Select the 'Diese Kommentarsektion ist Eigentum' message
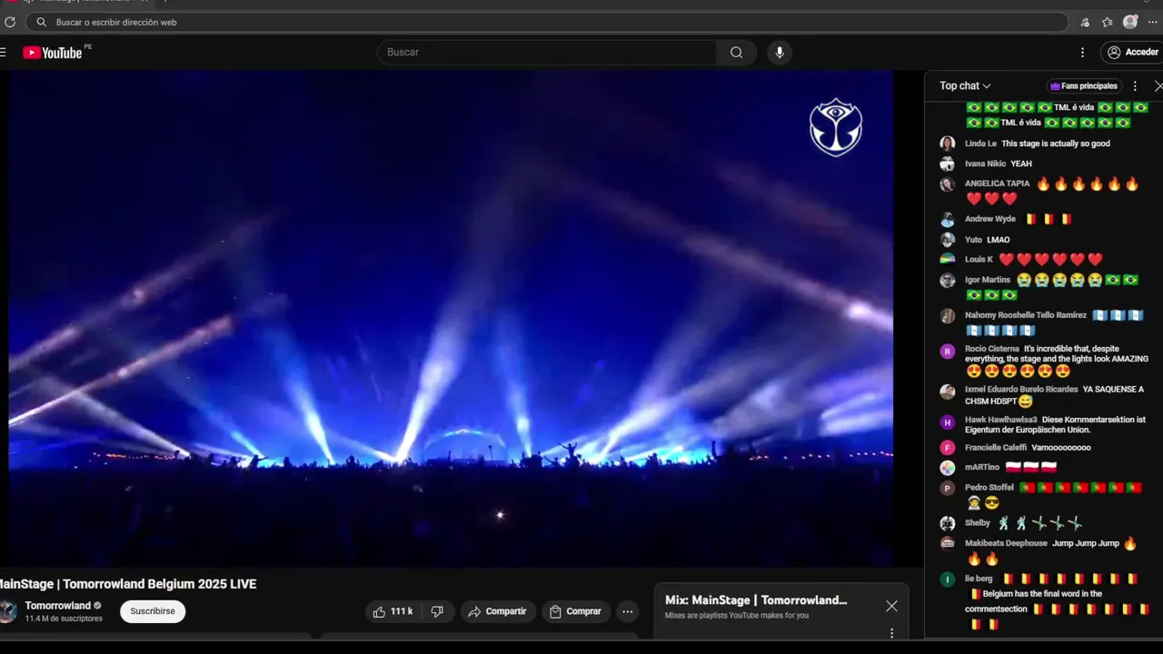This screenshot has height=654, width=1163. point(1055,425)
